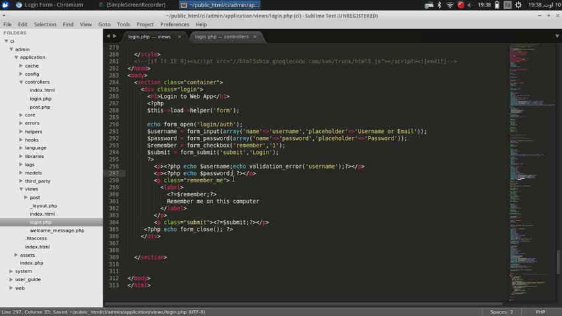Change syntax via PHP status label
Image resolution: width=562 pixels, height=316 pixels.
tap(540, 312)
